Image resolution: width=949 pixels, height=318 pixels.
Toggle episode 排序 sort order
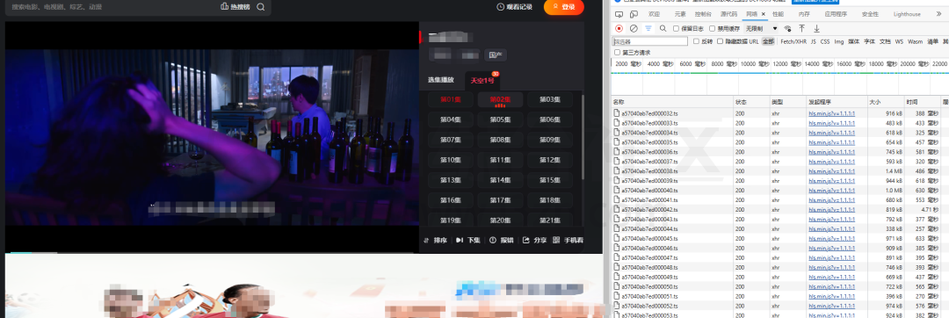pos(435,240)
